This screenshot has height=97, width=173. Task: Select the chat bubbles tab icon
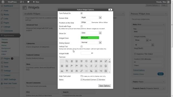[101, 61]
